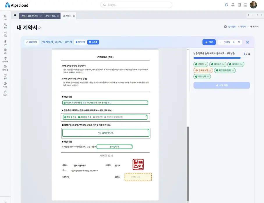The height and width of the screenshot is (203, 264).
Task: Close the 내 계약서 tab
Action: click(74, 16)
